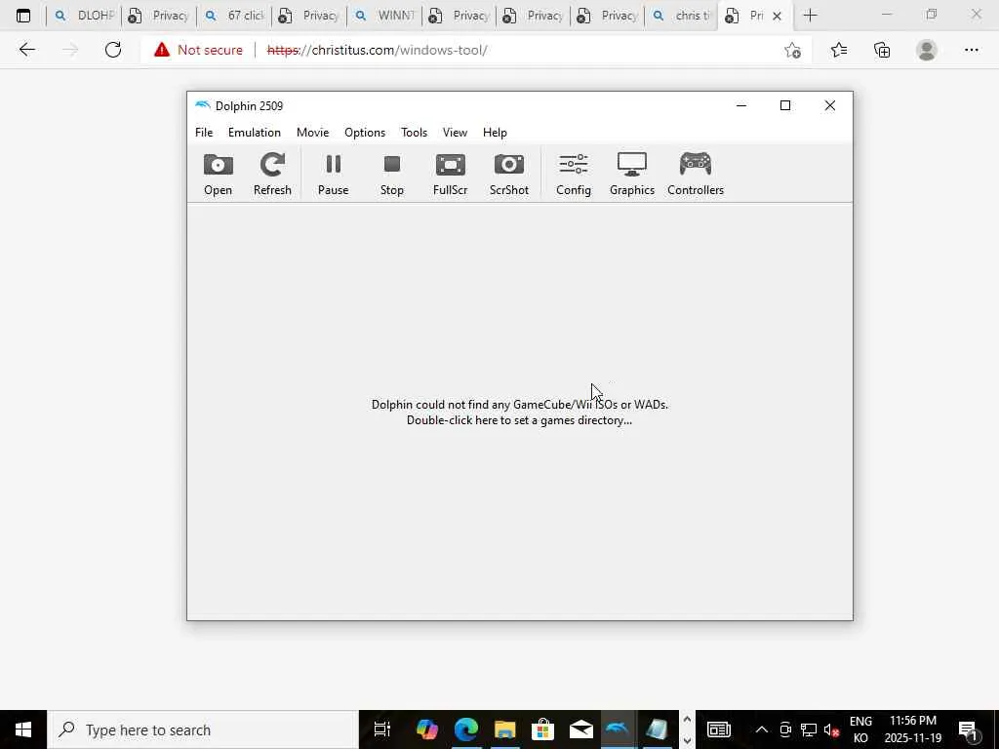The width and height of the screenshot is (999, 749).
Task: Click the Edge profile avatar
Action: (927, 50)
